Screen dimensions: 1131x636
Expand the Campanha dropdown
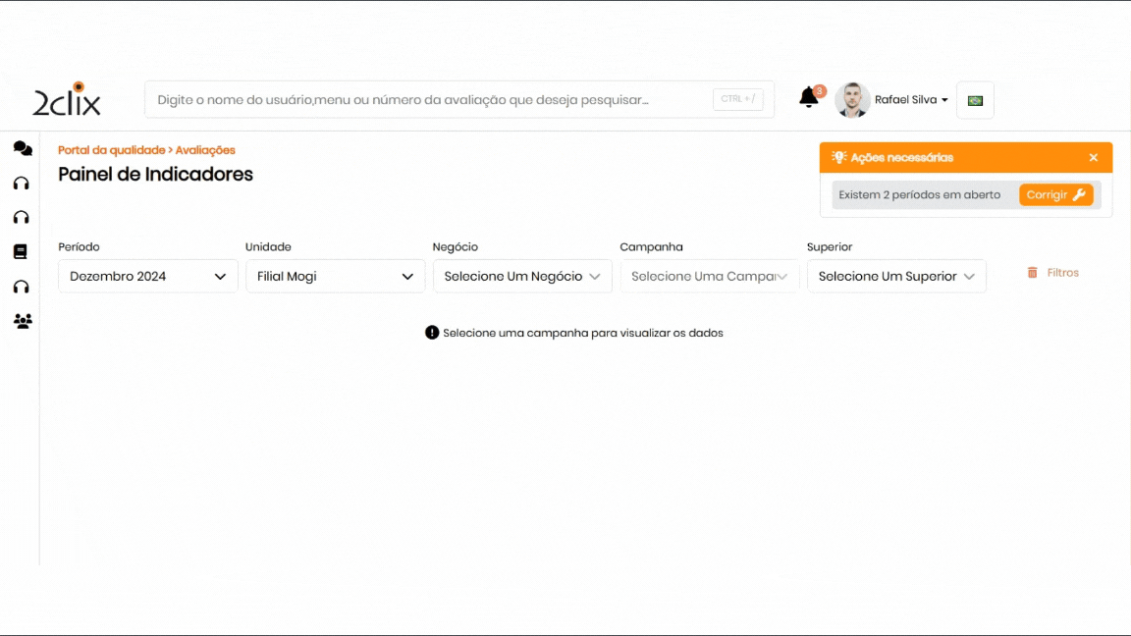[x=709, y=277]
